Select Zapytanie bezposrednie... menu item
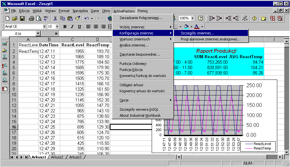290x167 pixels. click(x=143, y=54)
